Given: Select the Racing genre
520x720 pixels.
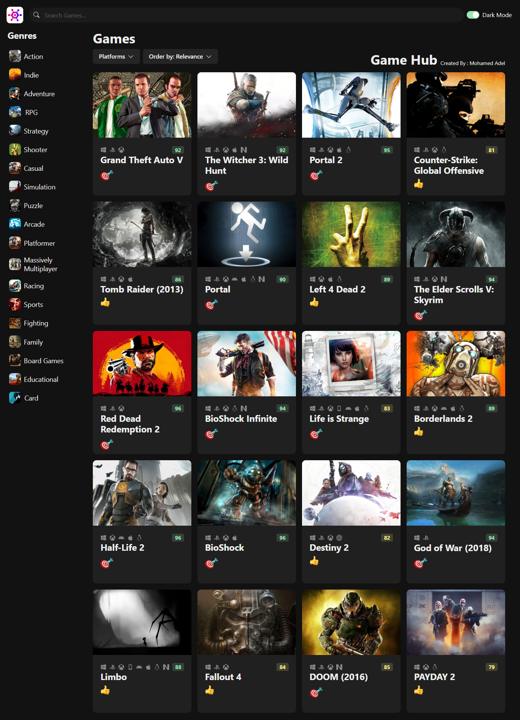Looking at the screenshot, I should pos(34,286).
